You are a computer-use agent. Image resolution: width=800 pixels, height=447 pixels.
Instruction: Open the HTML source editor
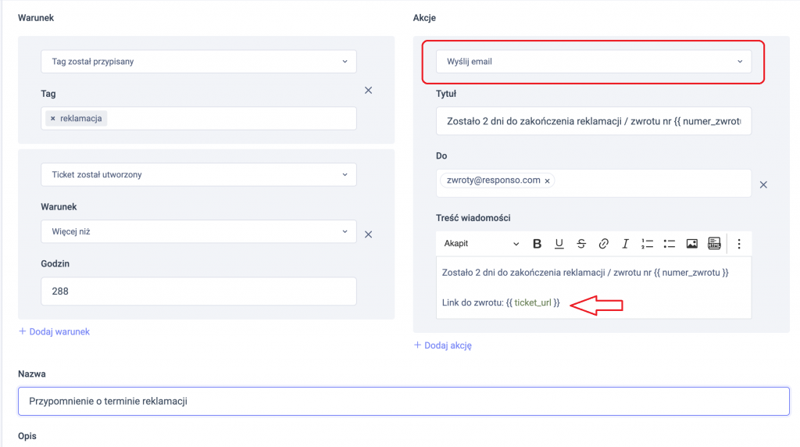click(x=713, y=244)
